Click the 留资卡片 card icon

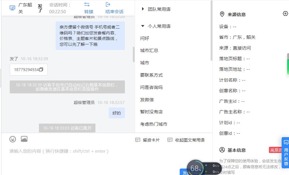click(138, 140)
